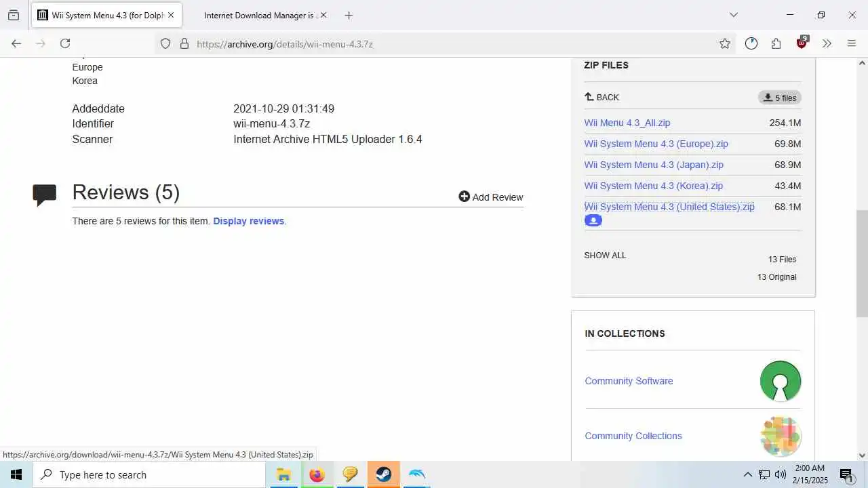The image size is (868, 488).
Task: Open the Community Collections link
Action: [633, 436]
